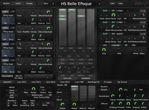The width and height of the screenshot is (149, 110).
Task: Turn the Env2 Decay knob
Action: (x=113, y=27)
